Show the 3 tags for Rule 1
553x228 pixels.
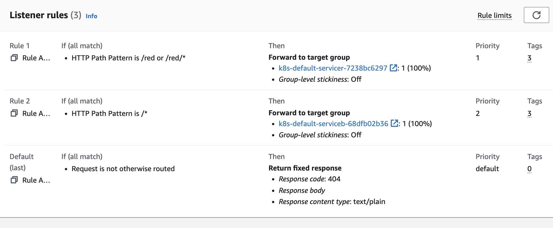pyautogui.click(x=529, y=58)
